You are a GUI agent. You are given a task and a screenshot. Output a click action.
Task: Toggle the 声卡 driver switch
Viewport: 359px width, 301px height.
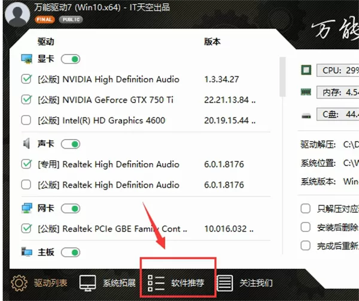tap(71, 144)
